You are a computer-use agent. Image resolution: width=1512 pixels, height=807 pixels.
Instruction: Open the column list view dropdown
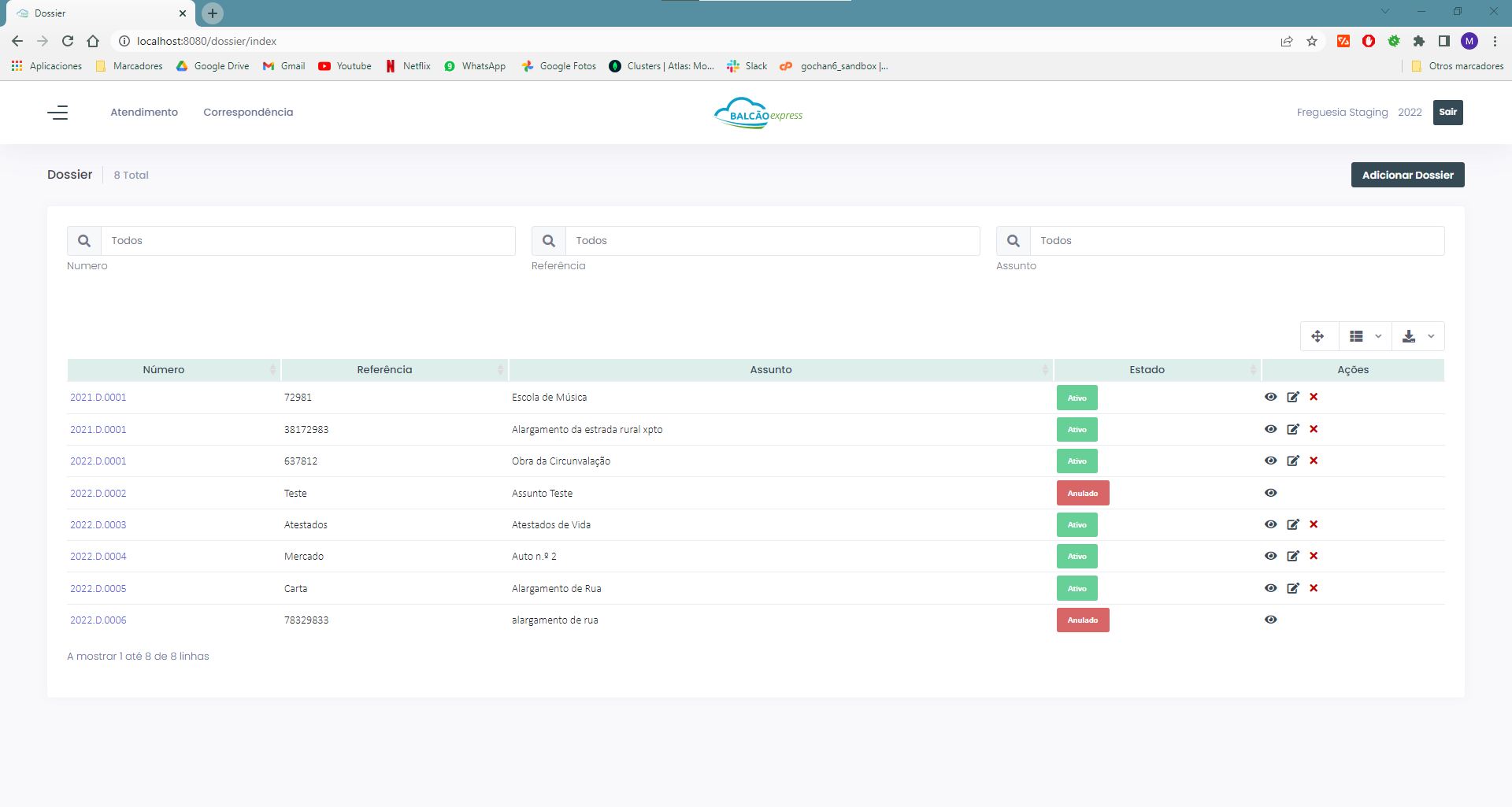point(1366,336)
